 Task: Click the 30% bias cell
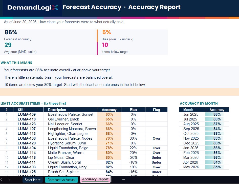133,138
